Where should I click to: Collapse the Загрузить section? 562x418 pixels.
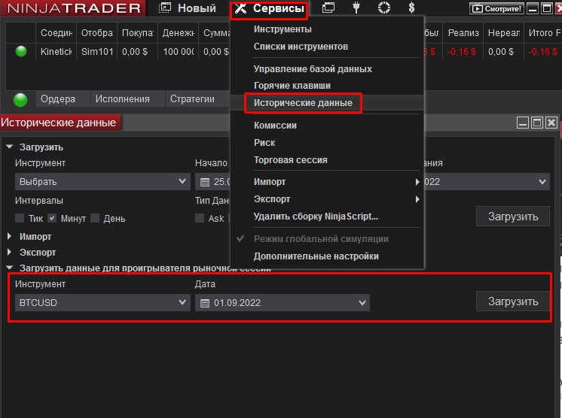coord(10,147)
